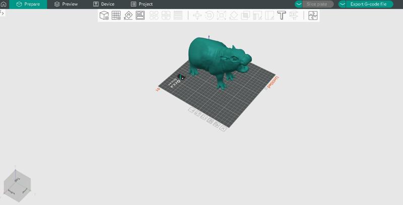Click the Untitled plate name label
Image resolution: width=403 pixels, height=205 pixels.
click(x=273, y=82)
